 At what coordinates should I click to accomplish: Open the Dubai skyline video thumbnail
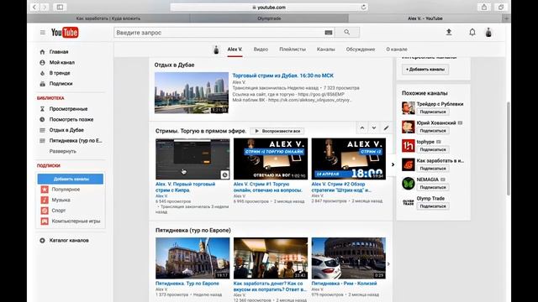point(192,92)
